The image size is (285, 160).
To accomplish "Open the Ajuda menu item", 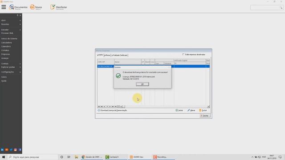I will tap(4, 81).
